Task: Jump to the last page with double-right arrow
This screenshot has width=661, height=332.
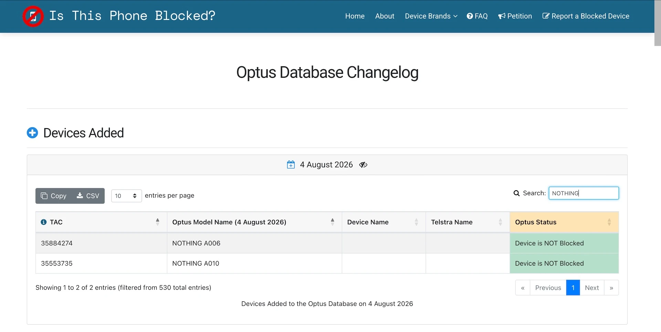Action: (x=611, y=288)
